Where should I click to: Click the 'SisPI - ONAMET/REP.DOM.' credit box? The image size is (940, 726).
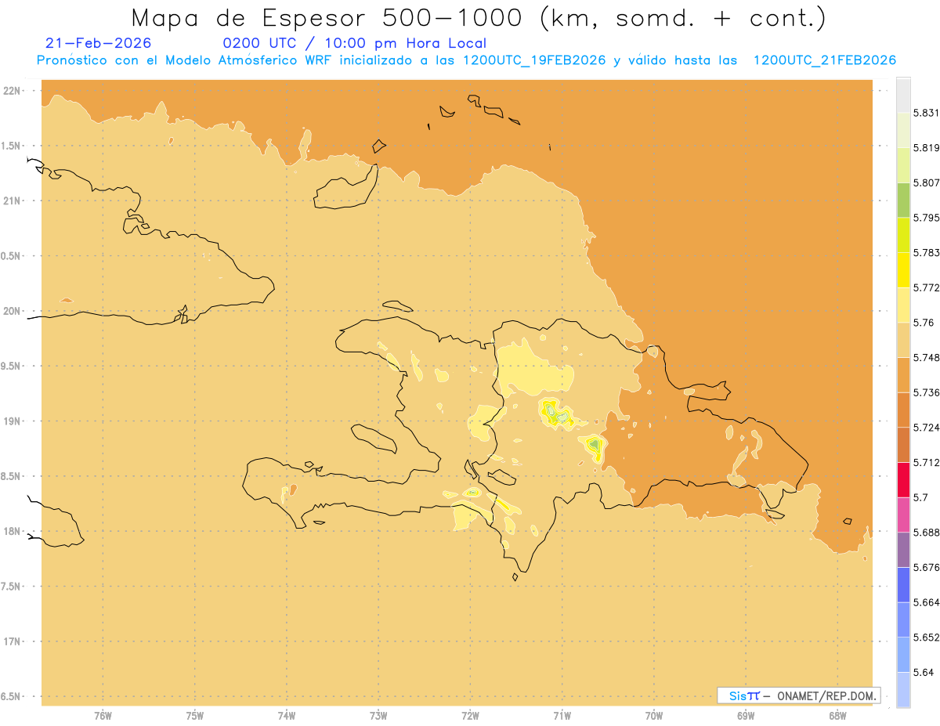point(799,695)
